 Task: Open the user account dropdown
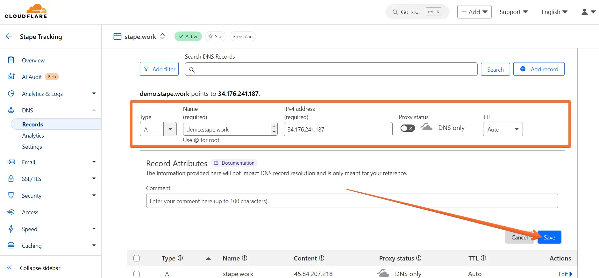[x=588, y=12]
